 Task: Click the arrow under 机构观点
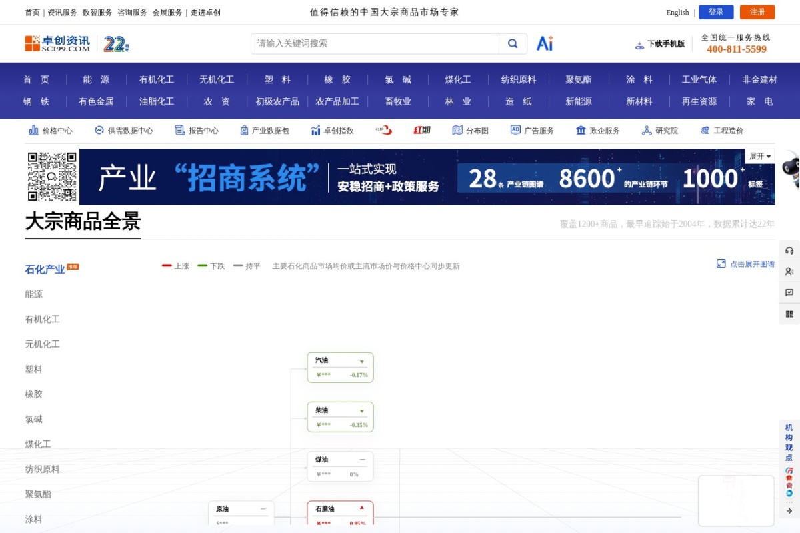[x=789, y=511]
